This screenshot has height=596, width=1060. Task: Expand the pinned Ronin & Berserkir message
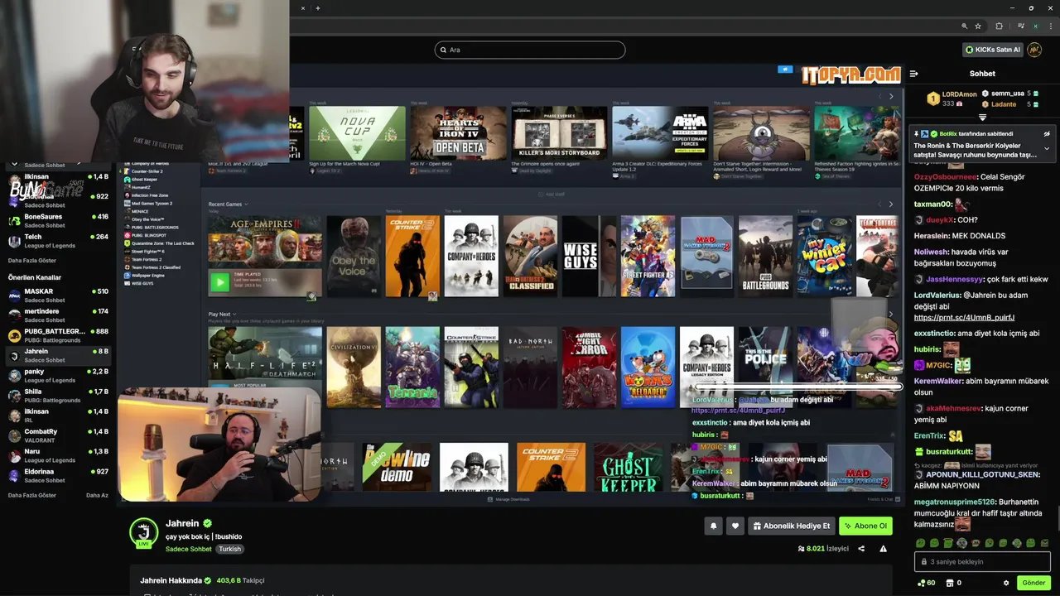click(x=1047, y=149)
